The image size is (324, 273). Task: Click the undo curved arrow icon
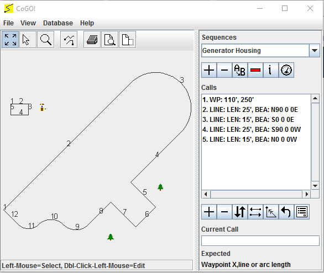point(286,212)
